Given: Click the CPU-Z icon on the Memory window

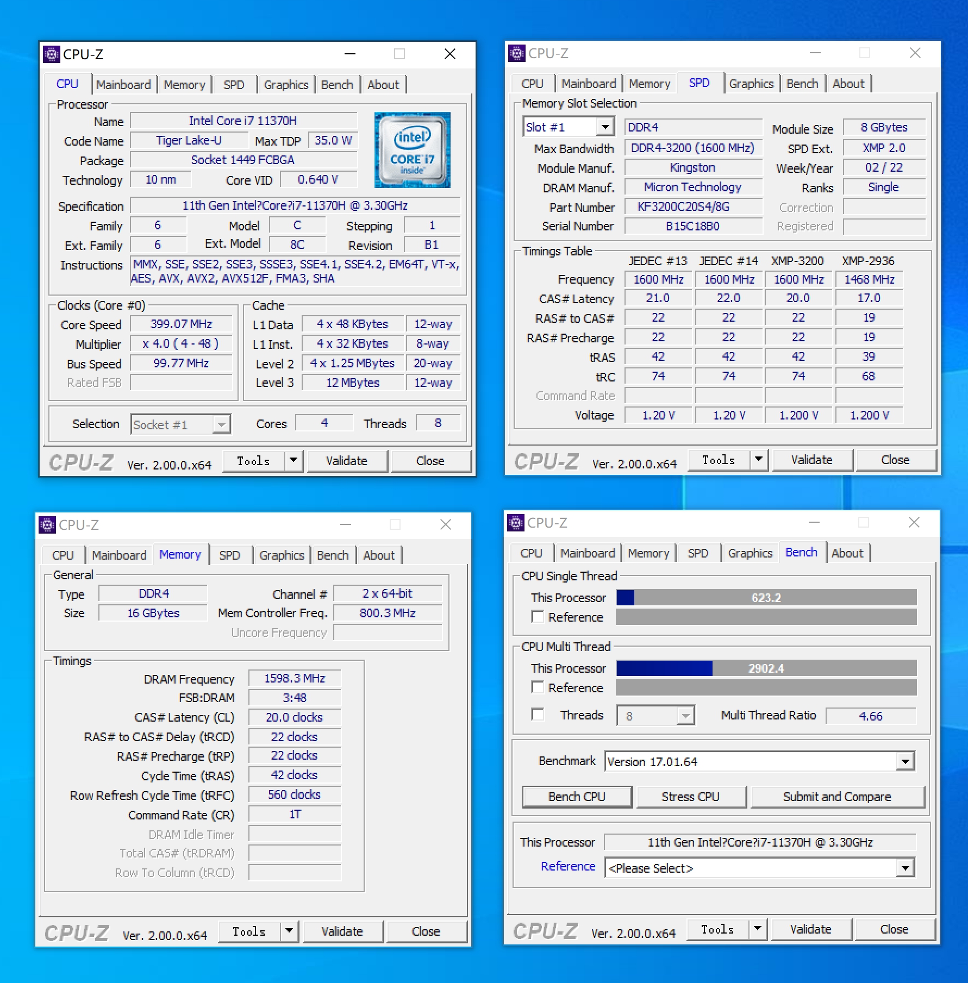Looking at the screenshot, I should pyautogui.click(x=46, y=524).
